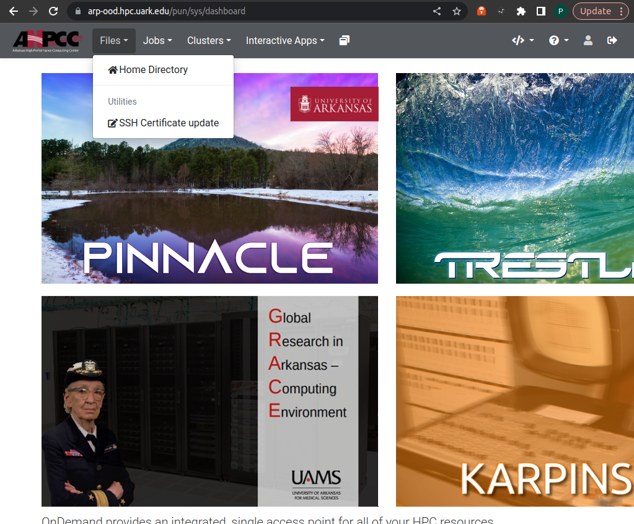
Task: Open the My Interactive Sessions icon
Action: 345,40
